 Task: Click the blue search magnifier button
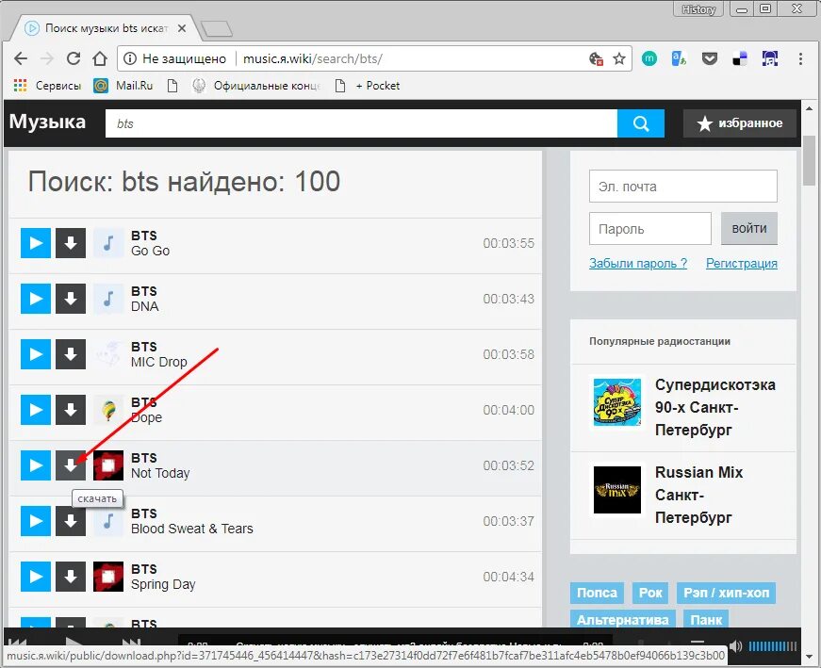coord(641,123)
